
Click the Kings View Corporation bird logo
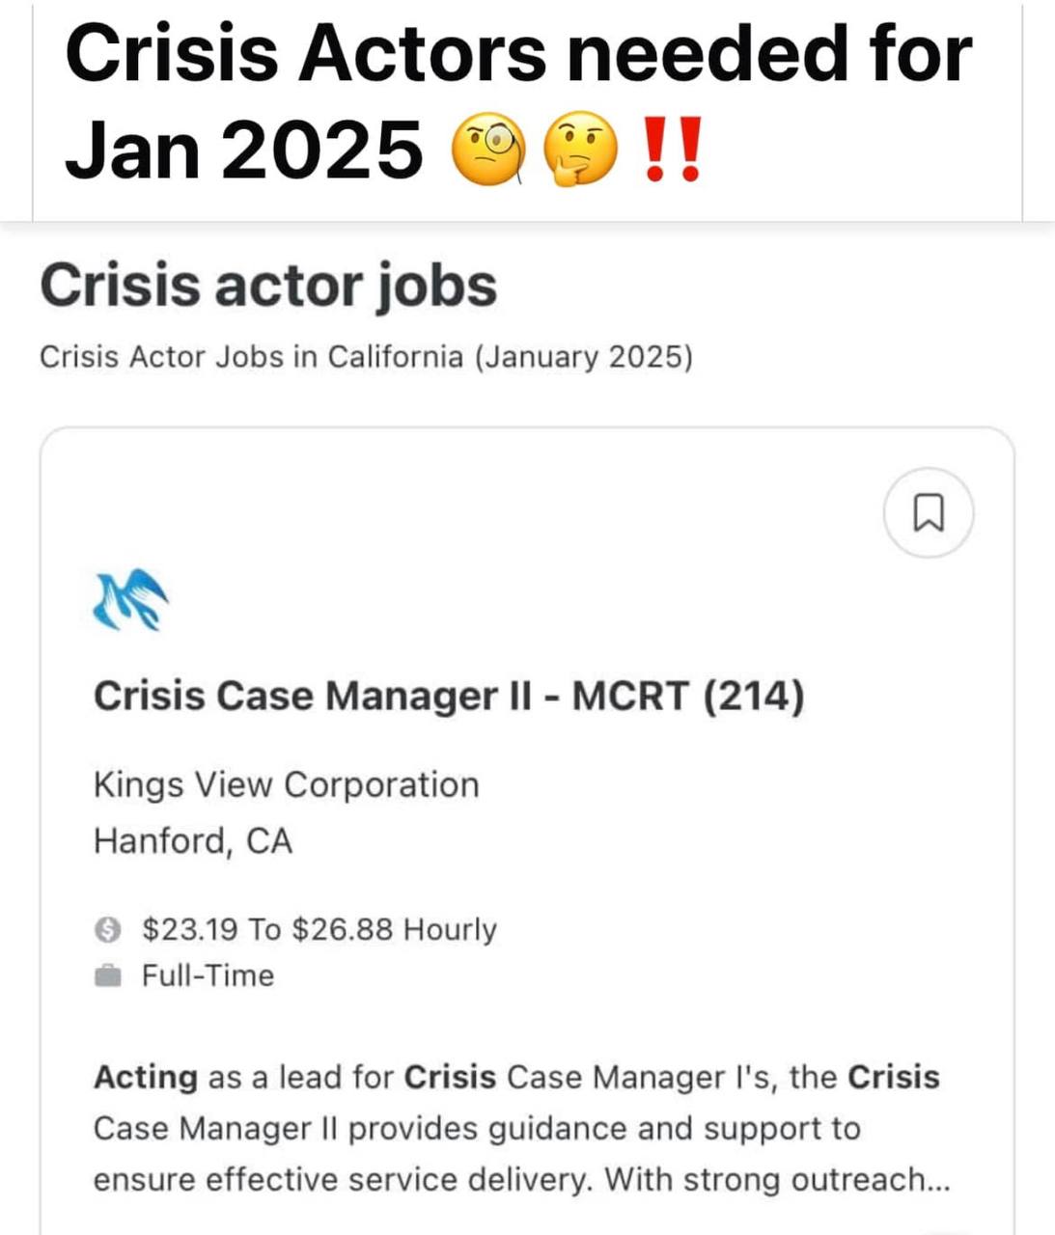130,600
